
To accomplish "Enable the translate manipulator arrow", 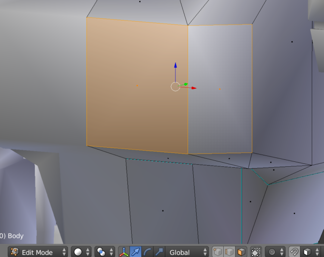I will click(136, 252).
